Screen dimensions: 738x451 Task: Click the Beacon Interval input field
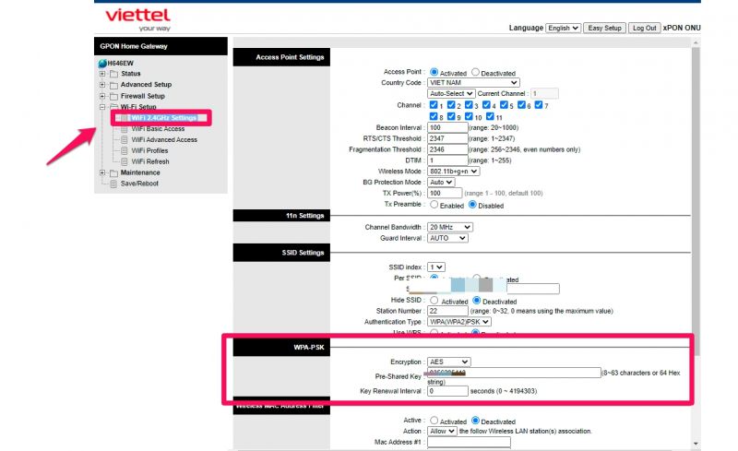(447, 127)
